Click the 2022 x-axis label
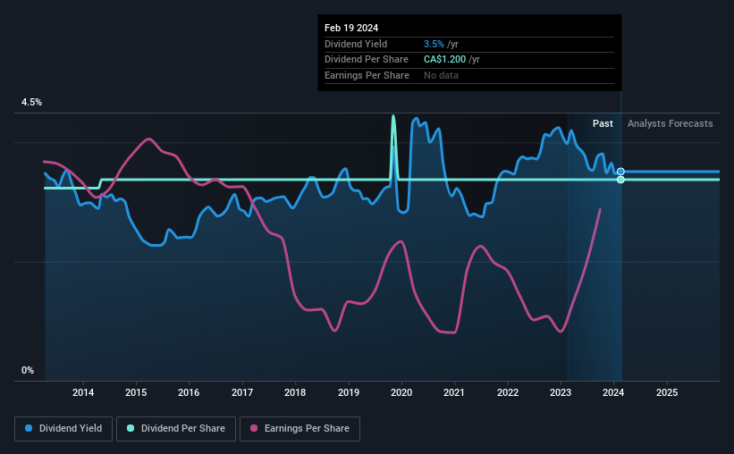 click(x=508, y=392)
